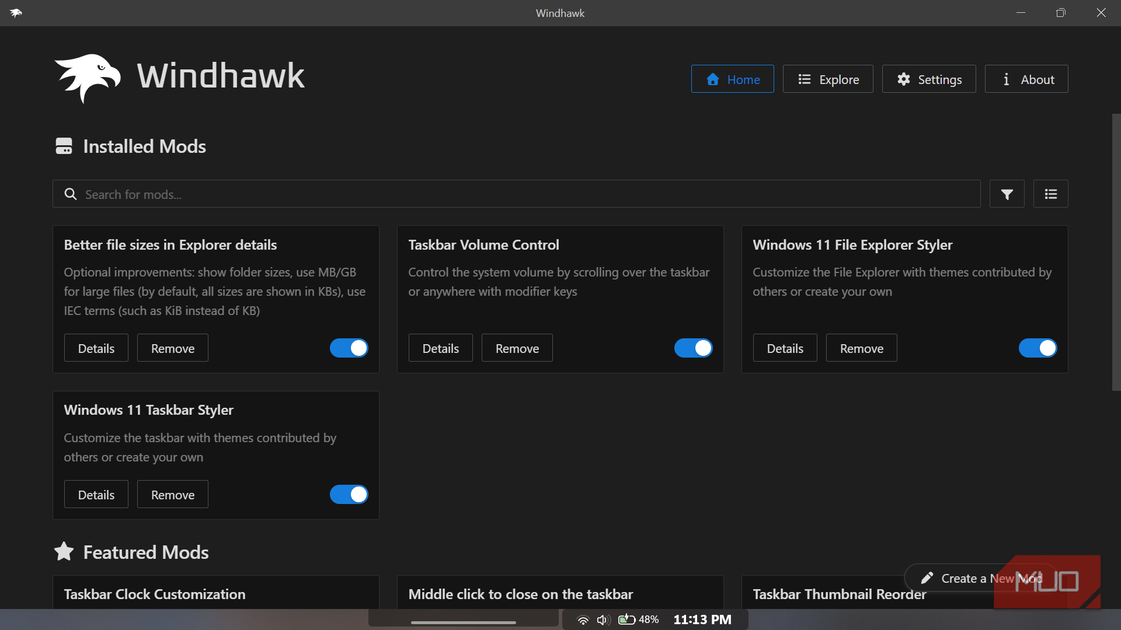1121x630 pixels.
Task: Focus the Search for mods field
Action: click(x=516, y=194)
